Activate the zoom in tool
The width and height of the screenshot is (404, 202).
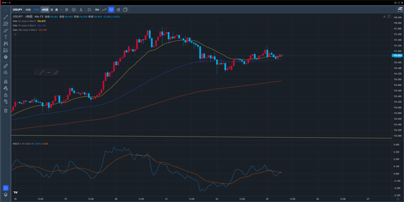tap(6, 73)
